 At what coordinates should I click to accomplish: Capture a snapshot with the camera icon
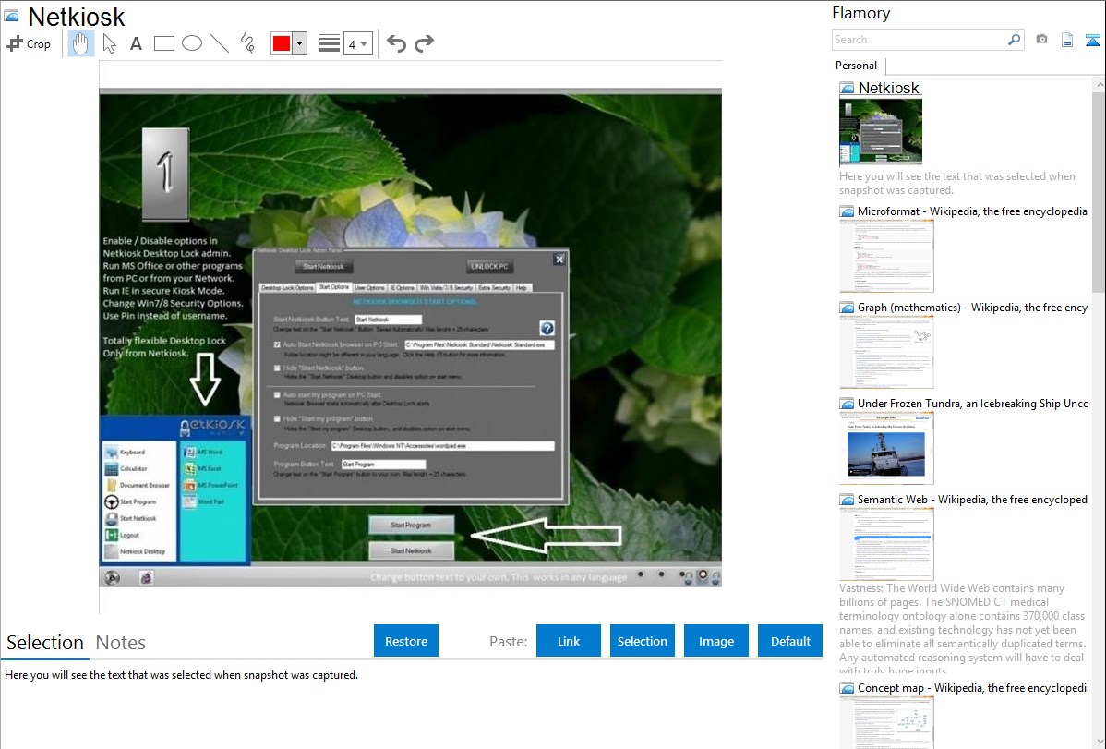tap(1041, 40)
